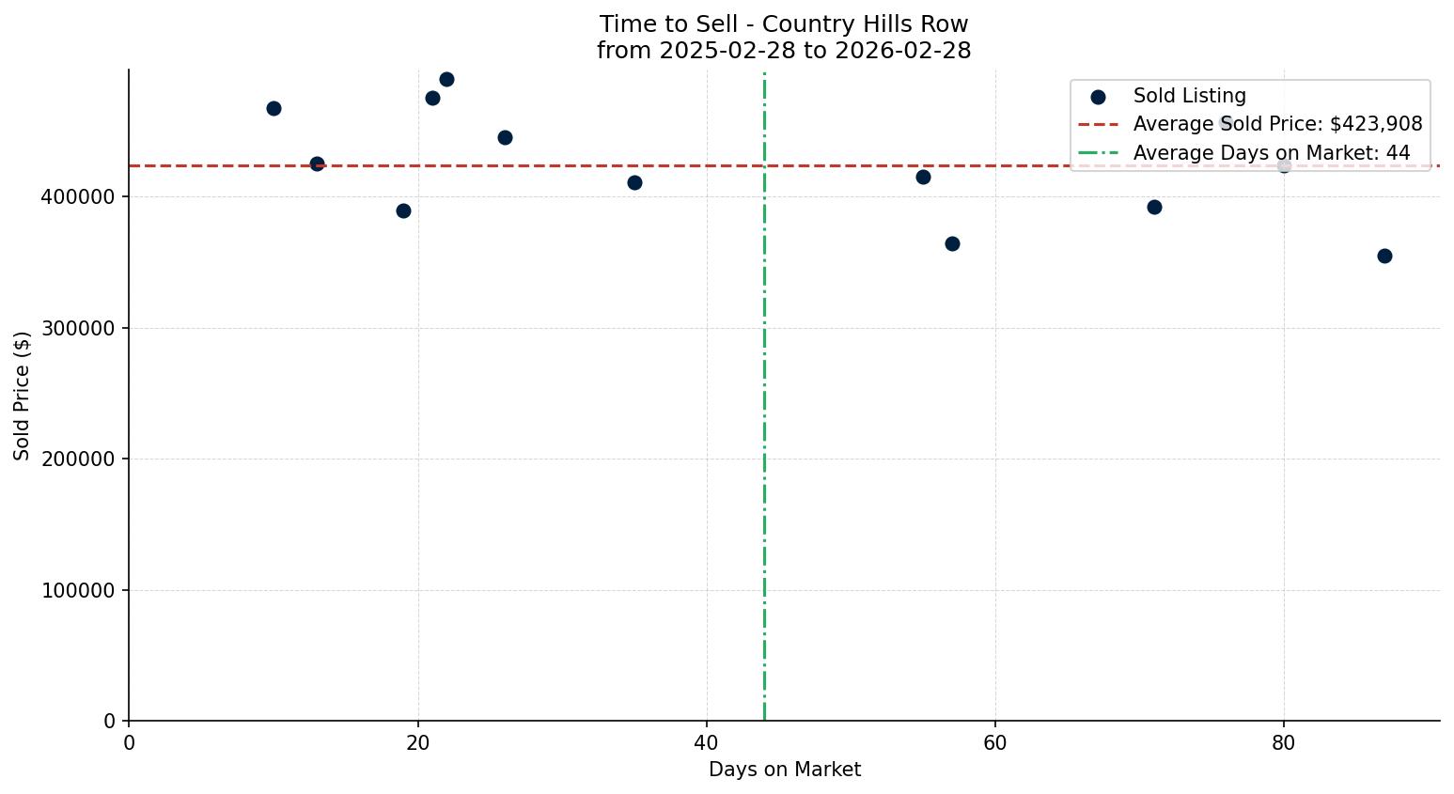Click the green dash-dot legend line sample
The image size is (1454, 794).
tap(1098, 153)
